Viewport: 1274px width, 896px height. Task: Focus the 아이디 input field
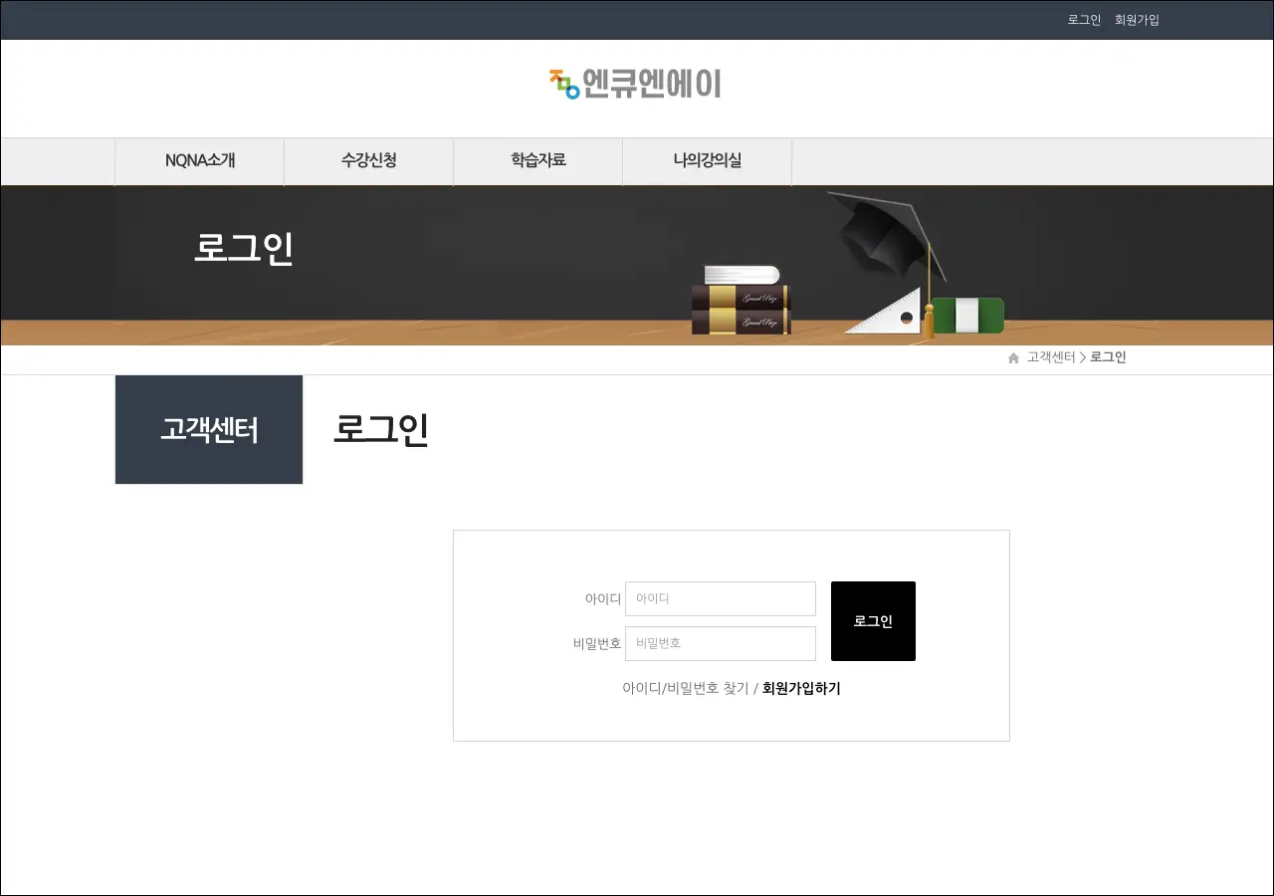(x=721, y=599)
